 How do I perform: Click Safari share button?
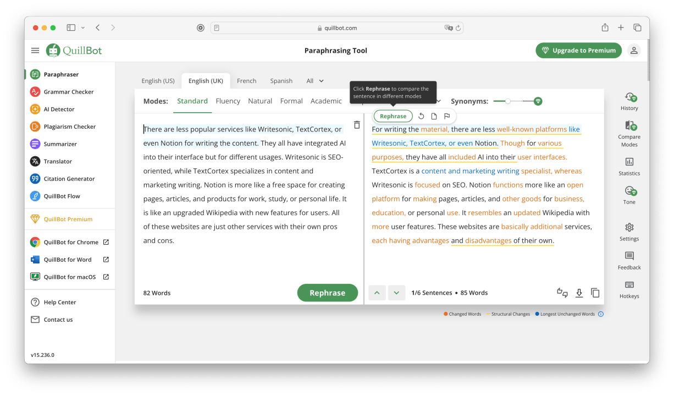[605, 28]
